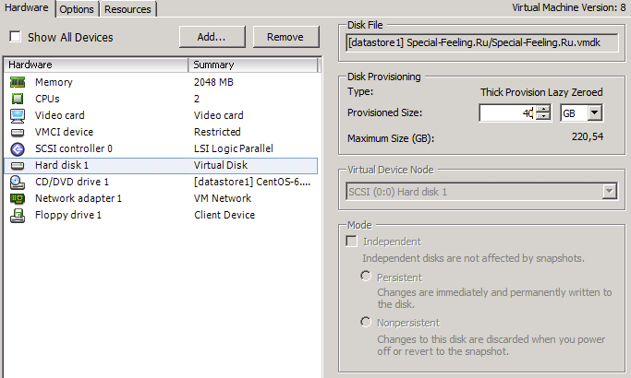The height and width of the screenshot is (378, 631).
Task: Select the SCSI controller 0 icon
Action: point(18,148)
